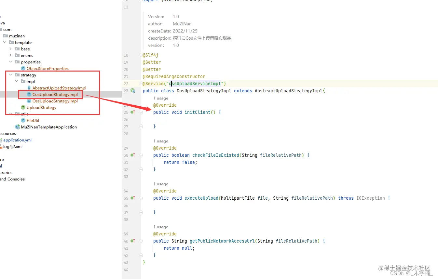Click the package folder icon of base
This screenshot has width=438, height=279.
click(x=17, y=49)
